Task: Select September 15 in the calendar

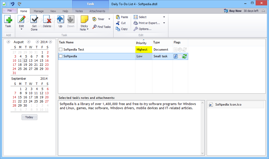Action: pyautogui.click(x=20, y=97)
